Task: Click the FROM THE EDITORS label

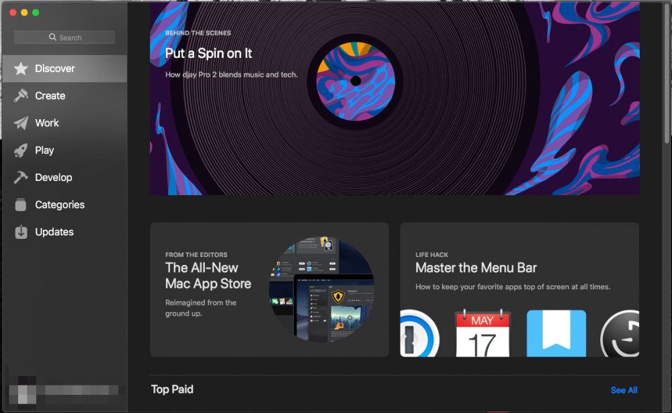Action: pos(196,255)
